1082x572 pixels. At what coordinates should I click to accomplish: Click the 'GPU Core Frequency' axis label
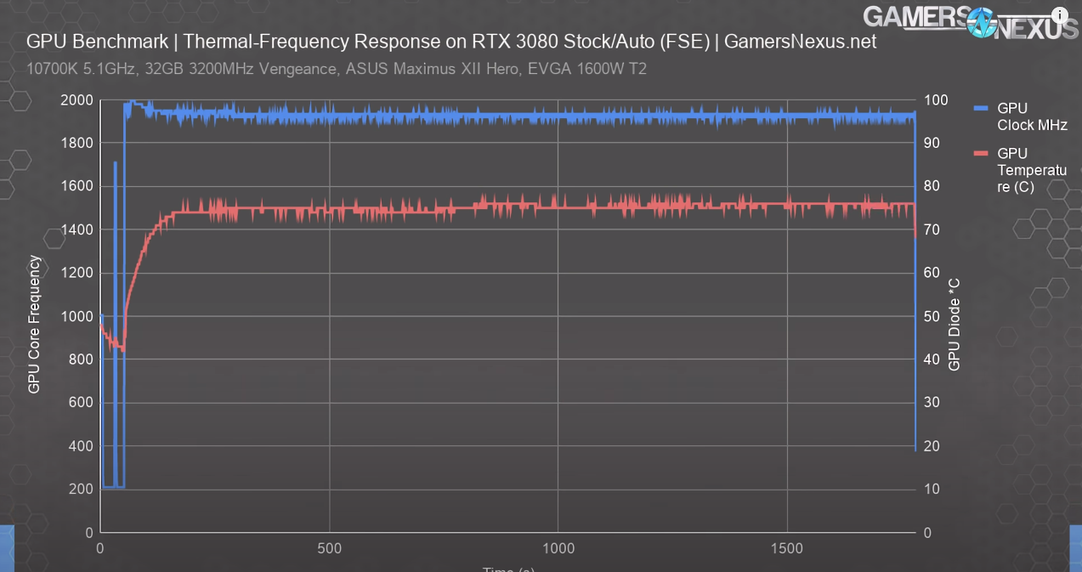35,325
